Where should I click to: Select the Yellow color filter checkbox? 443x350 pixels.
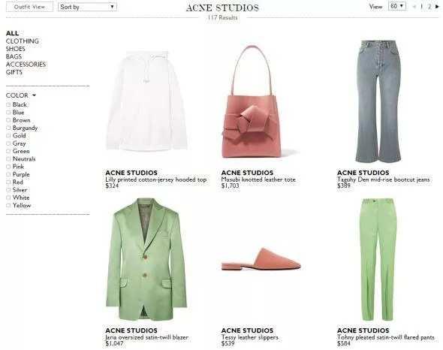coord(8,205)
